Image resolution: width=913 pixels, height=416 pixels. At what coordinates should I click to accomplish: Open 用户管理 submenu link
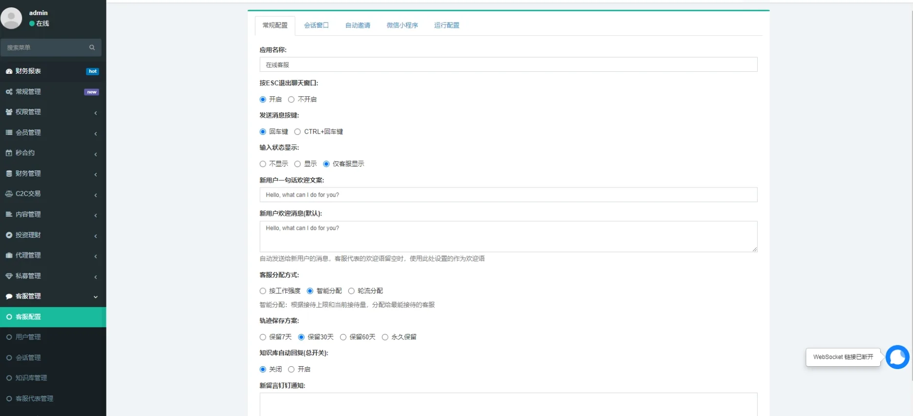(28, 337)
